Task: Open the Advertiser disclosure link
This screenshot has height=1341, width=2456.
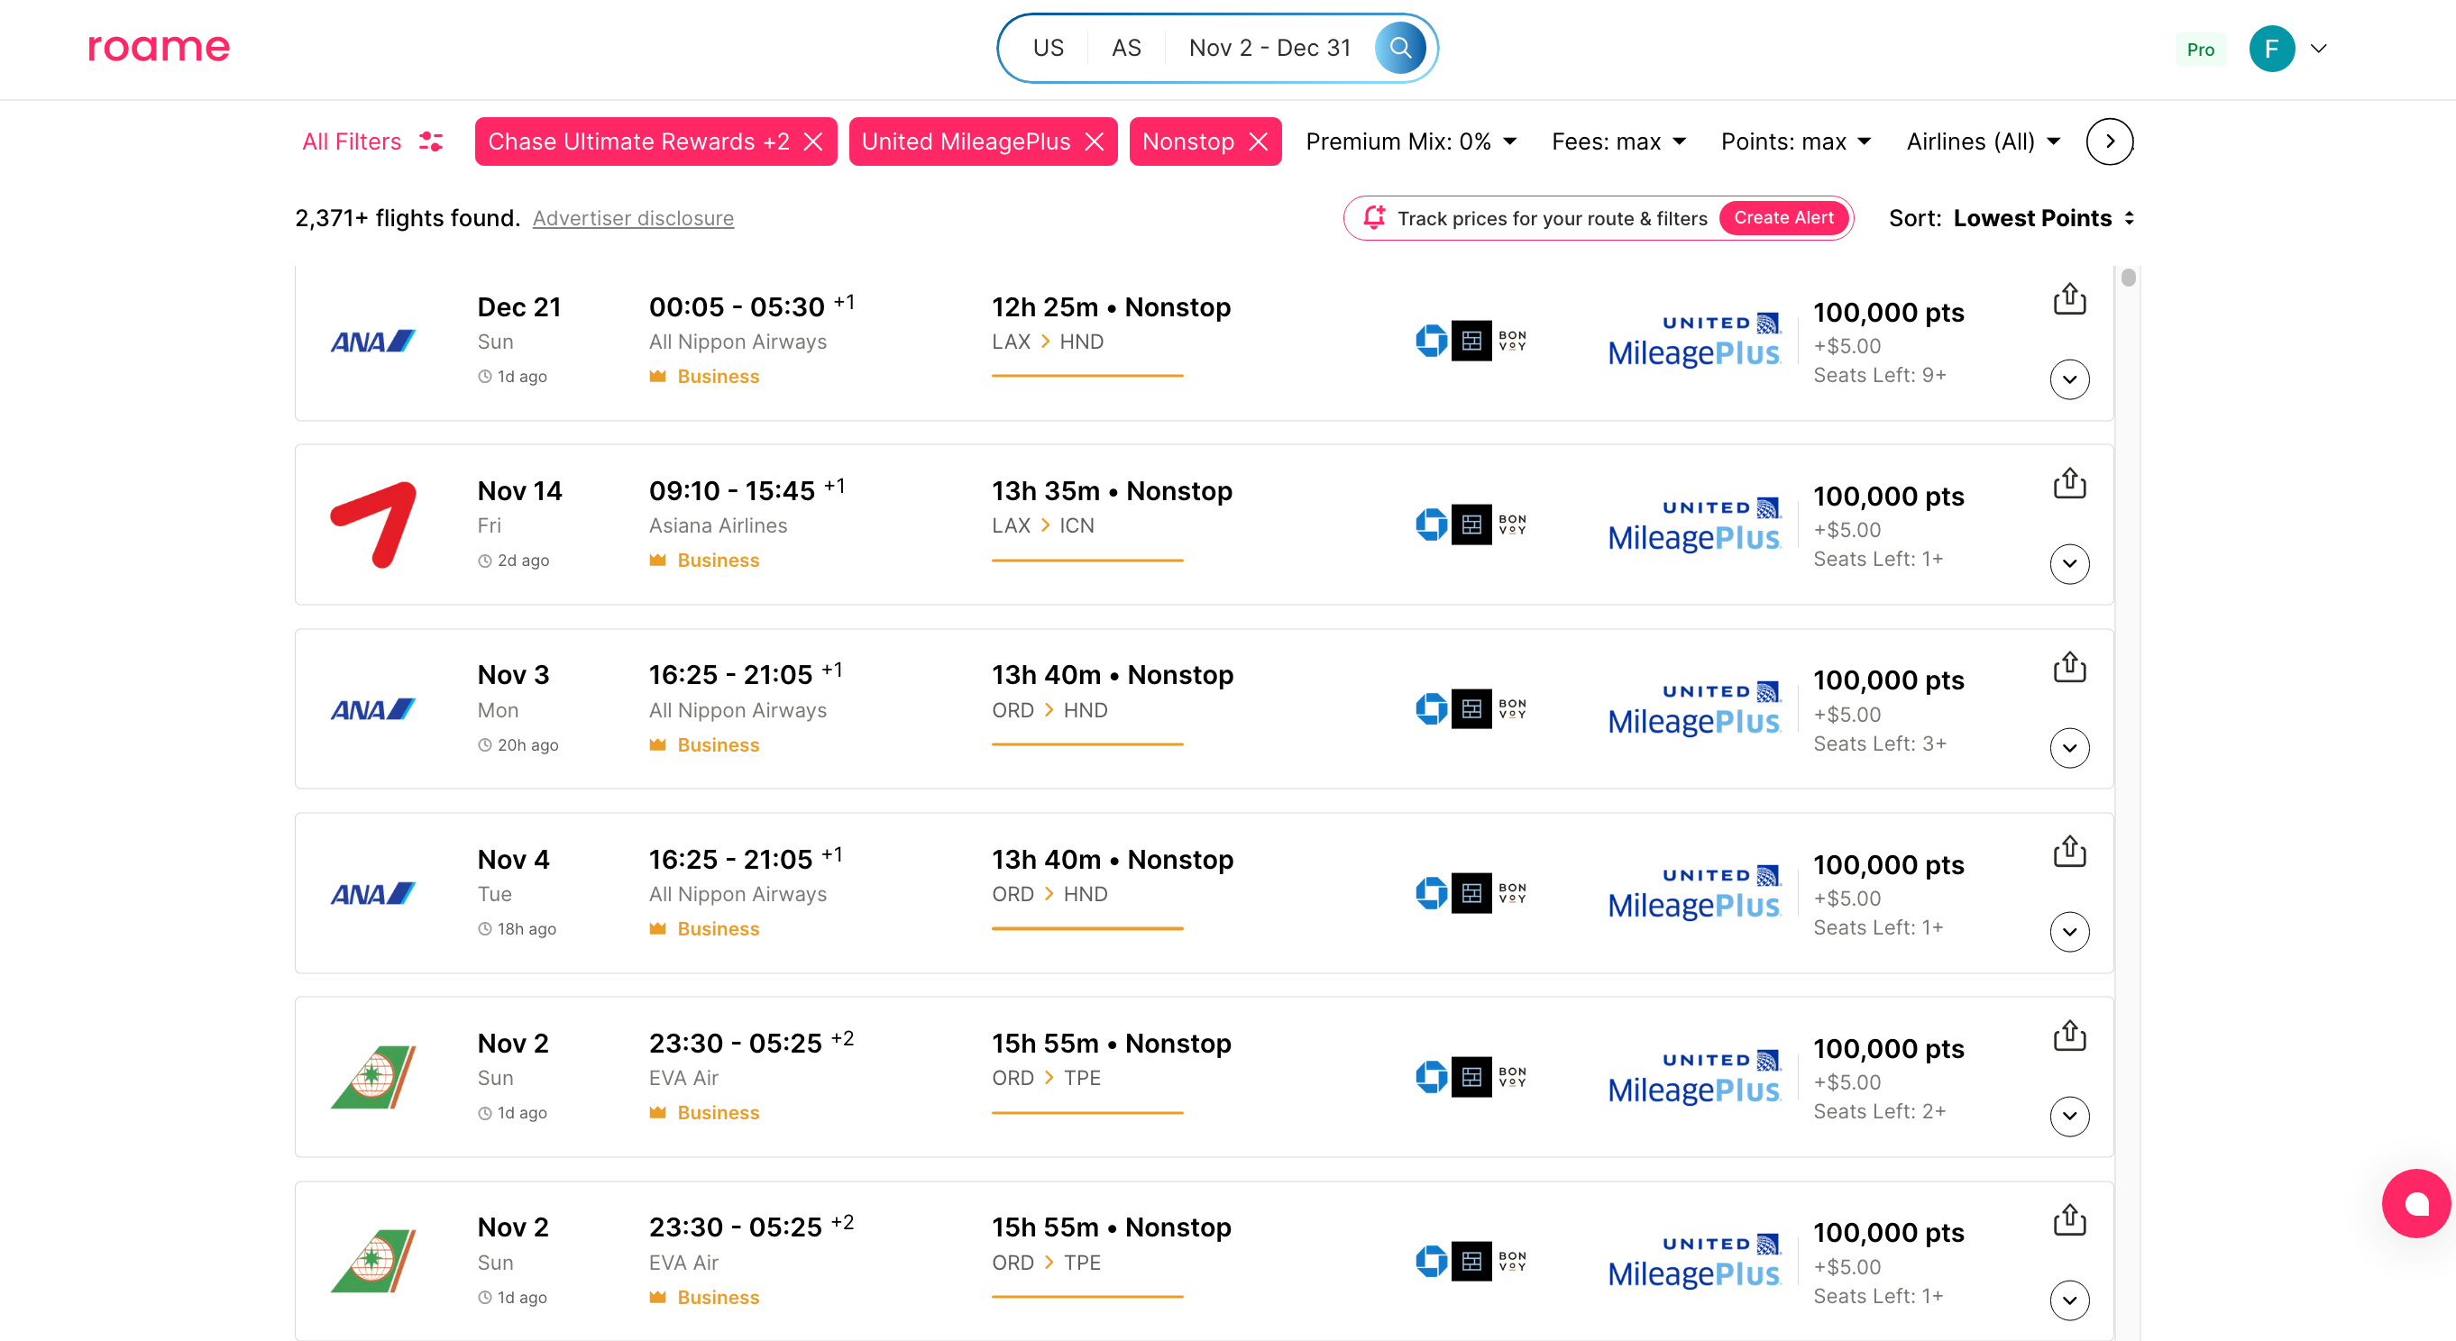Action: click(x=632, y=217)
